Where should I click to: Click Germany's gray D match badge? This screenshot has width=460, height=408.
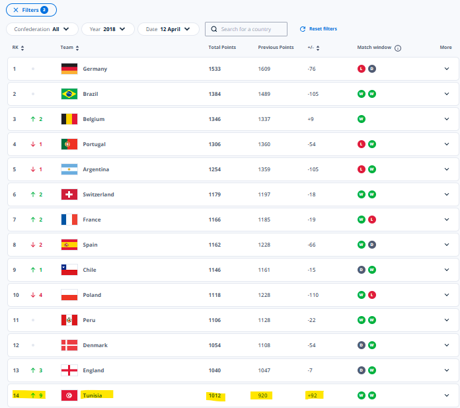(372, 69)
